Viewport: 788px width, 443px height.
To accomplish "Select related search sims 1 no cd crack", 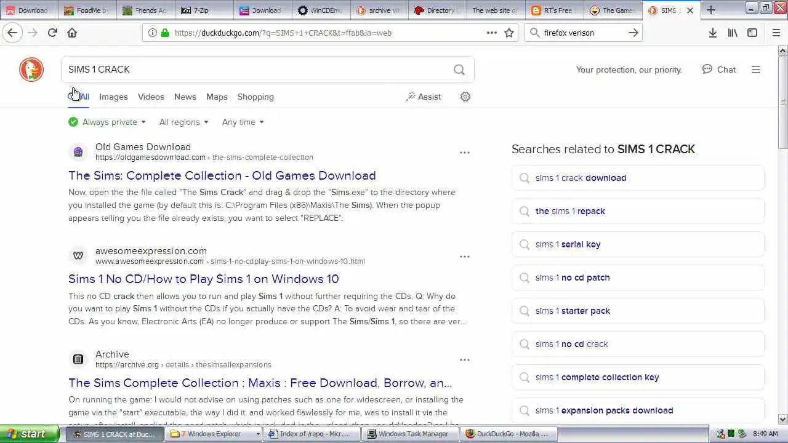I will pos(638,344).
